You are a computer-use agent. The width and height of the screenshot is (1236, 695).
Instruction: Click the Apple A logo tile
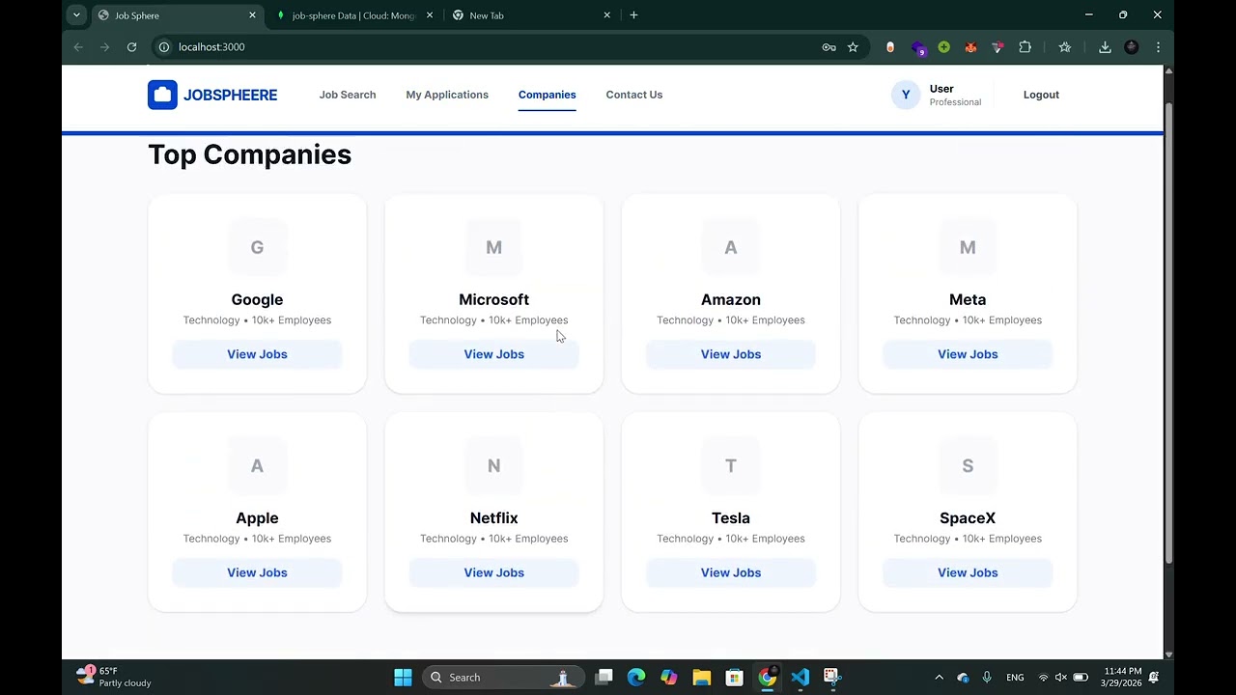[x=257, y=465]
